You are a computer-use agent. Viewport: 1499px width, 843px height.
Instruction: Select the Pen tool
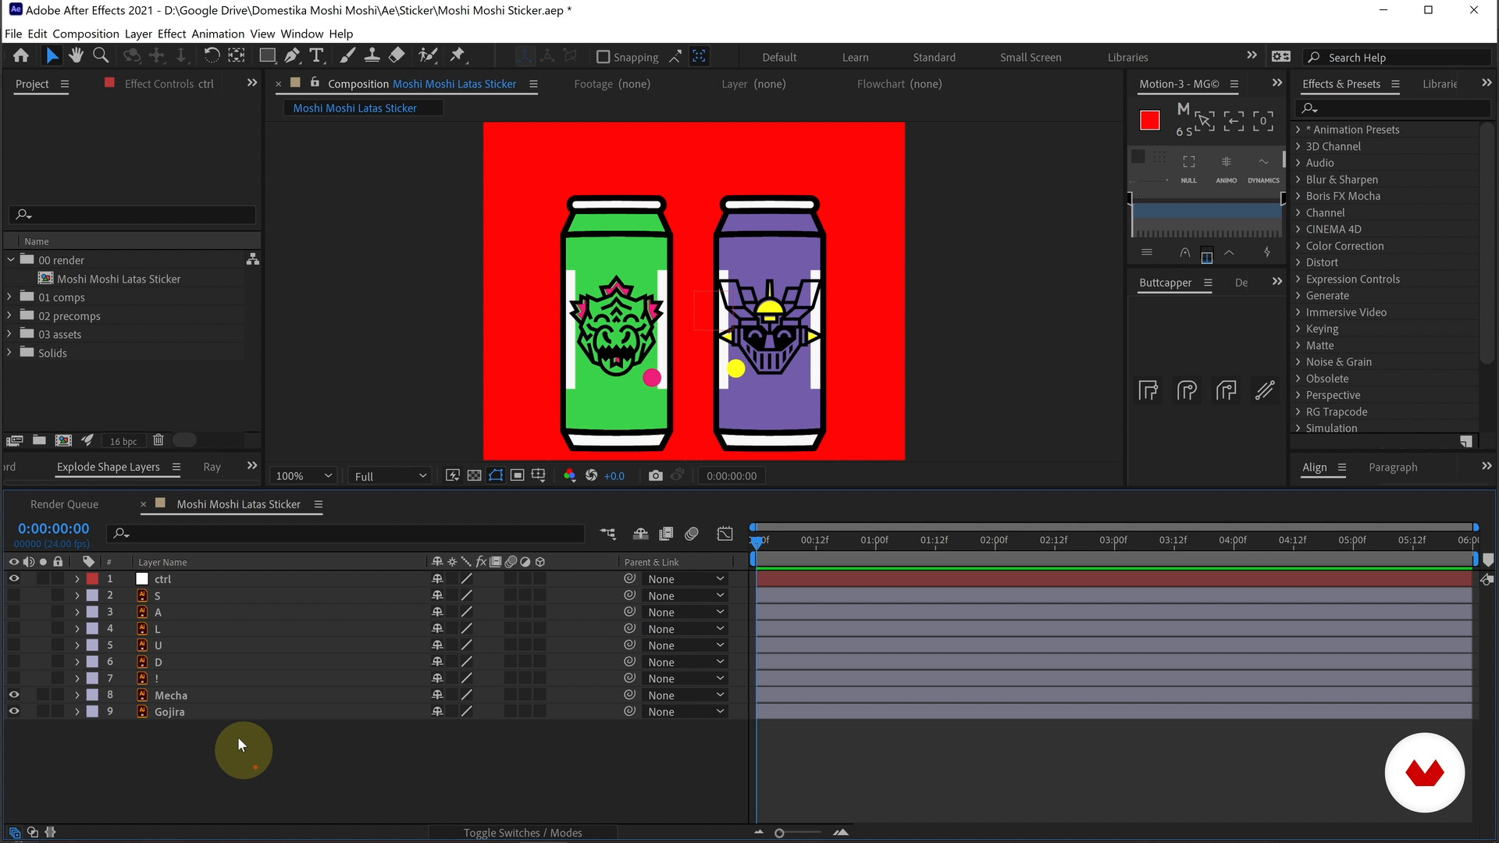292,55
